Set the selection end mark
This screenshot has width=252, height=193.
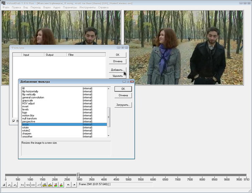coord(74,185)
